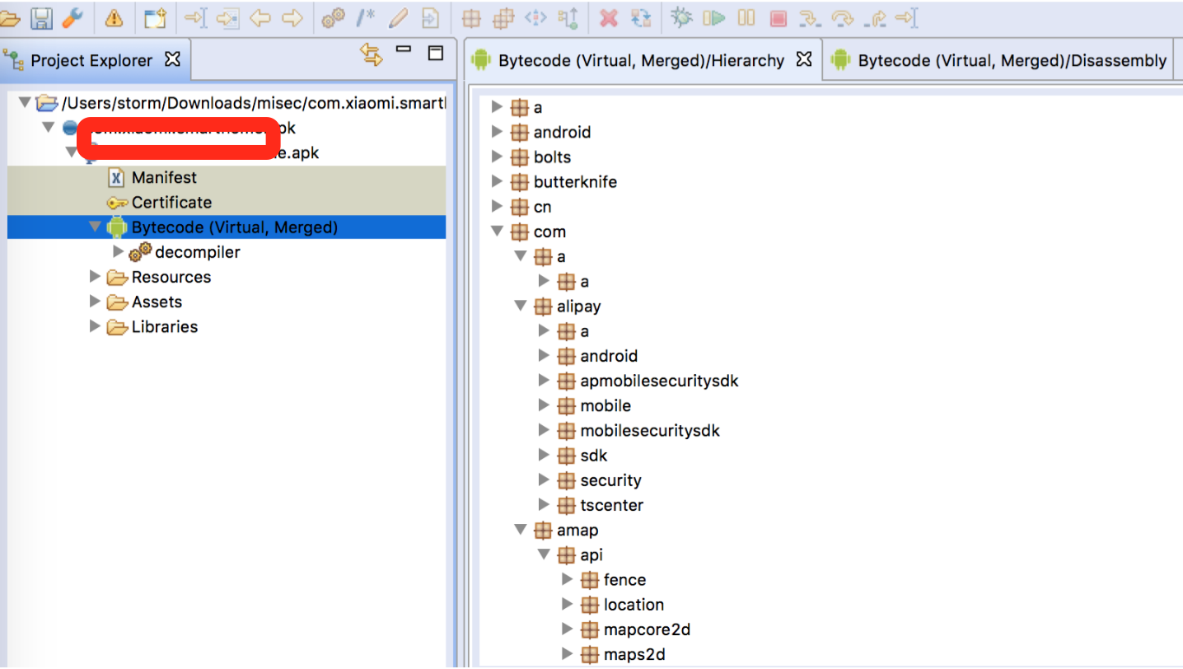Resume execution with the green play icon
This screenshot has width=1183, height=669.
[713, 17]
